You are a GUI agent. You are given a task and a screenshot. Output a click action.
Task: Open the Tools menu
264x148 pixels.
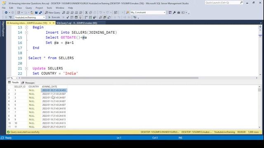pyautogui.click(x=49, y=8)
